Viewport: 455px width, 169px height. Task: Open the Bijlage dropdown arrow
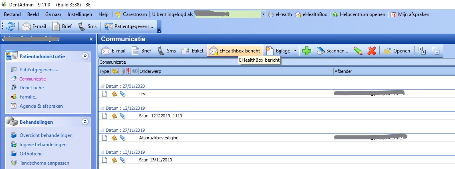pyautogui.click(x=296, y=51)
